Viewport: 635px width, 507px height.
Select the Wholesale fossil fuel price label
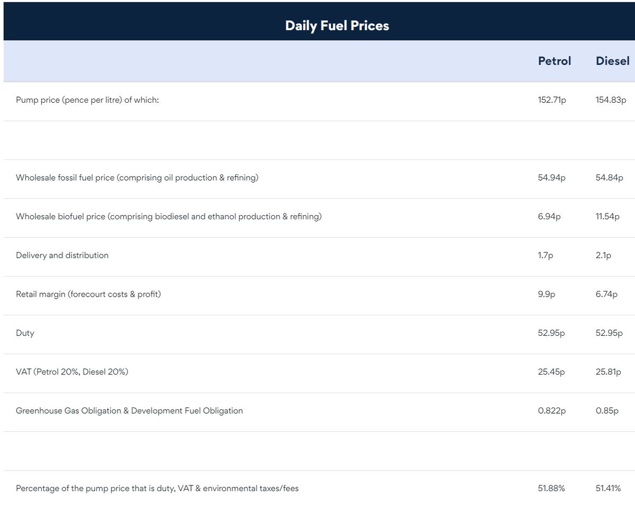137,177
